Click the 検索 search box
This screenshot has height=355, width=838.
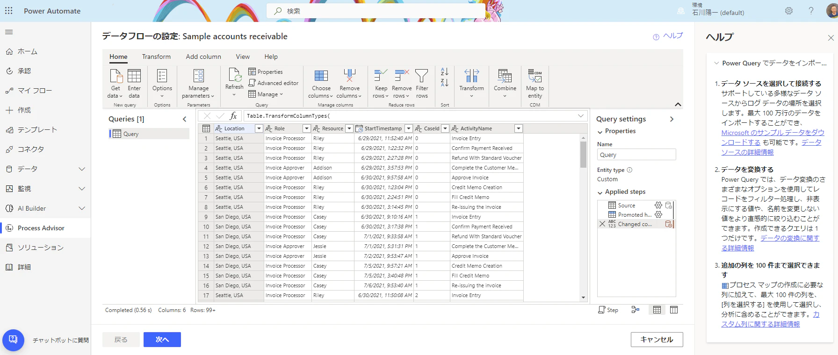click(376, 11)
